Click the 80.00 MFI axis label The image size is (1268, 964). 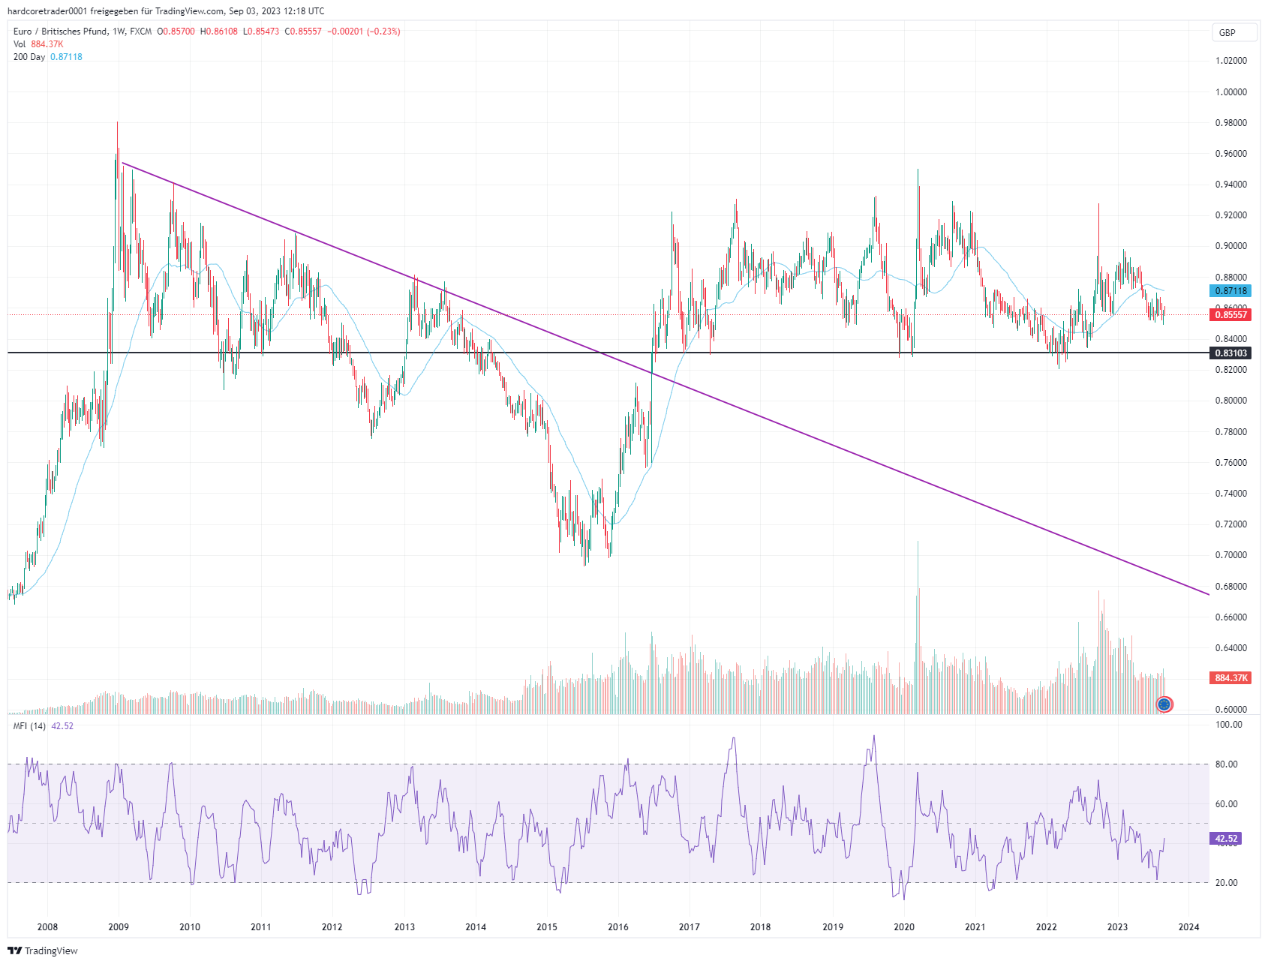tap(1227, 764)
